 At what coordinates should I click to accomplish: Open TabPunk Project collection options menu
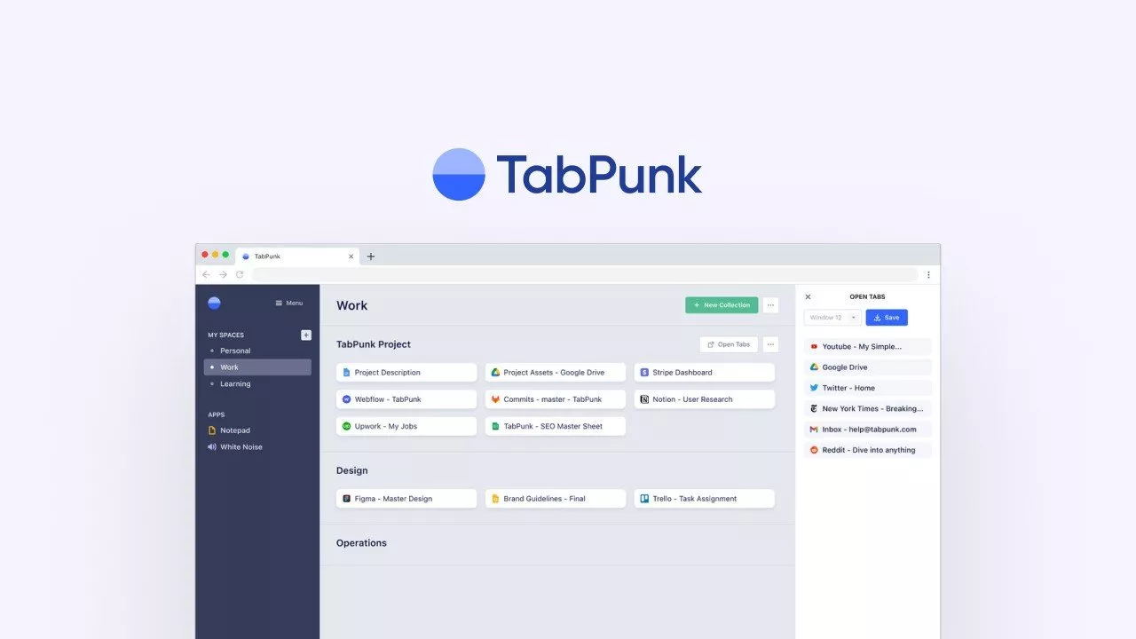click(x=770, y=344)
